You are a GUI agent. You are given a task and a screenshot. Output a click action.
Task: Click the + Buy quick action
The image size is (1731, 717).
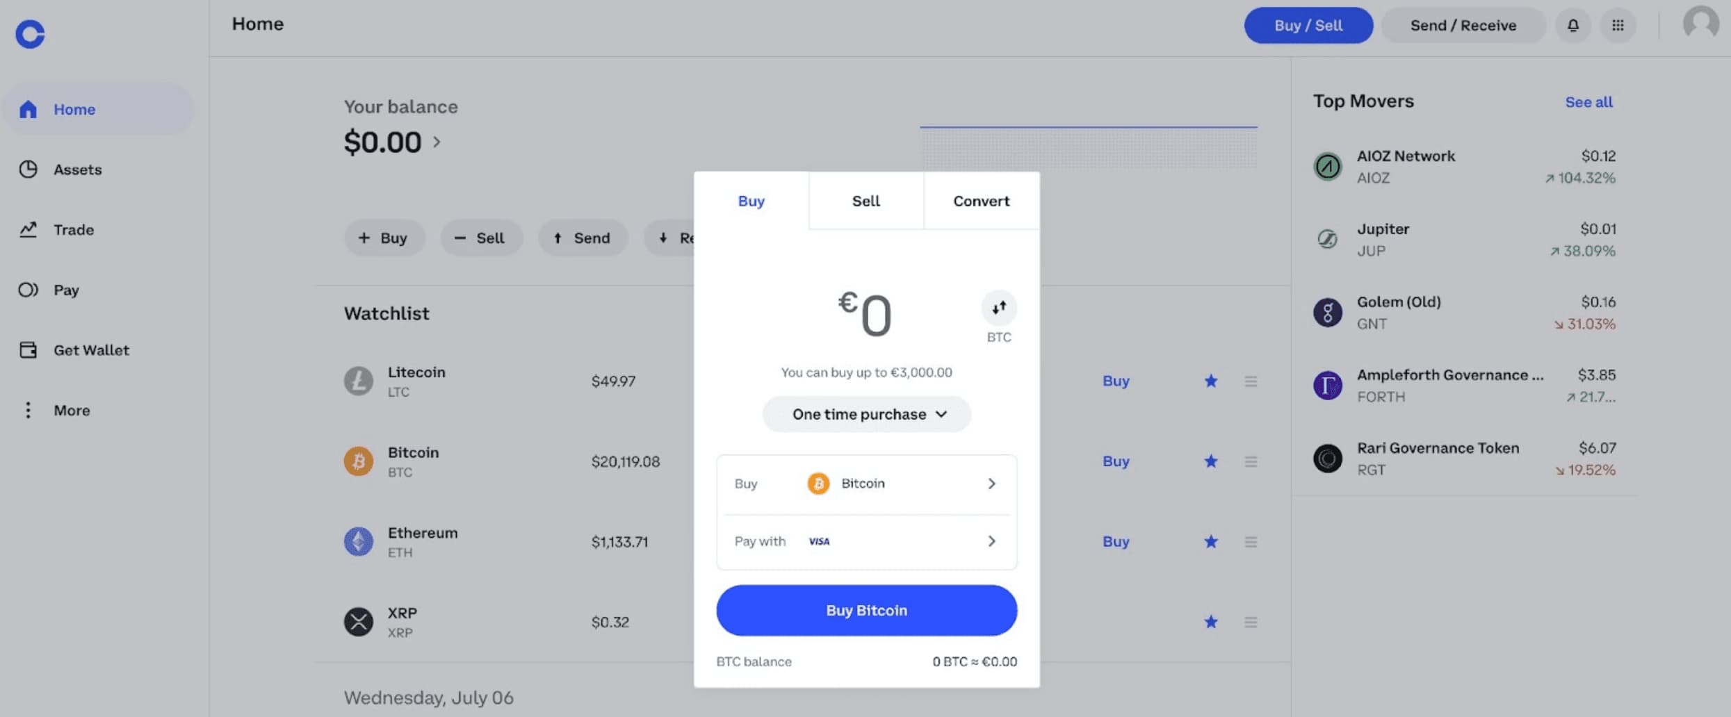pos(384,238)
